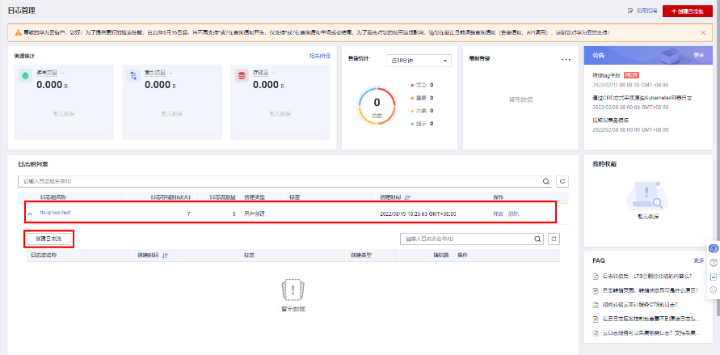Click the search icon in log group search

(x=546, y=182)
